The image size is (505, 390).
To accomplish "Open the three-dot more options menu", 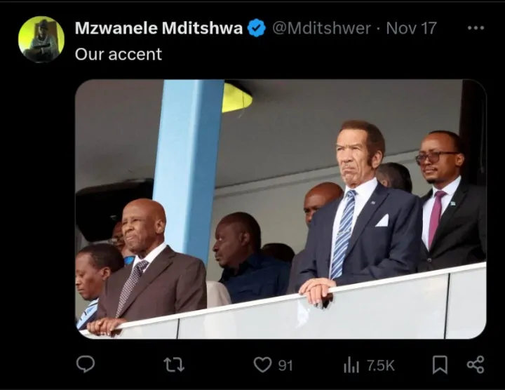I will [476, 28].
